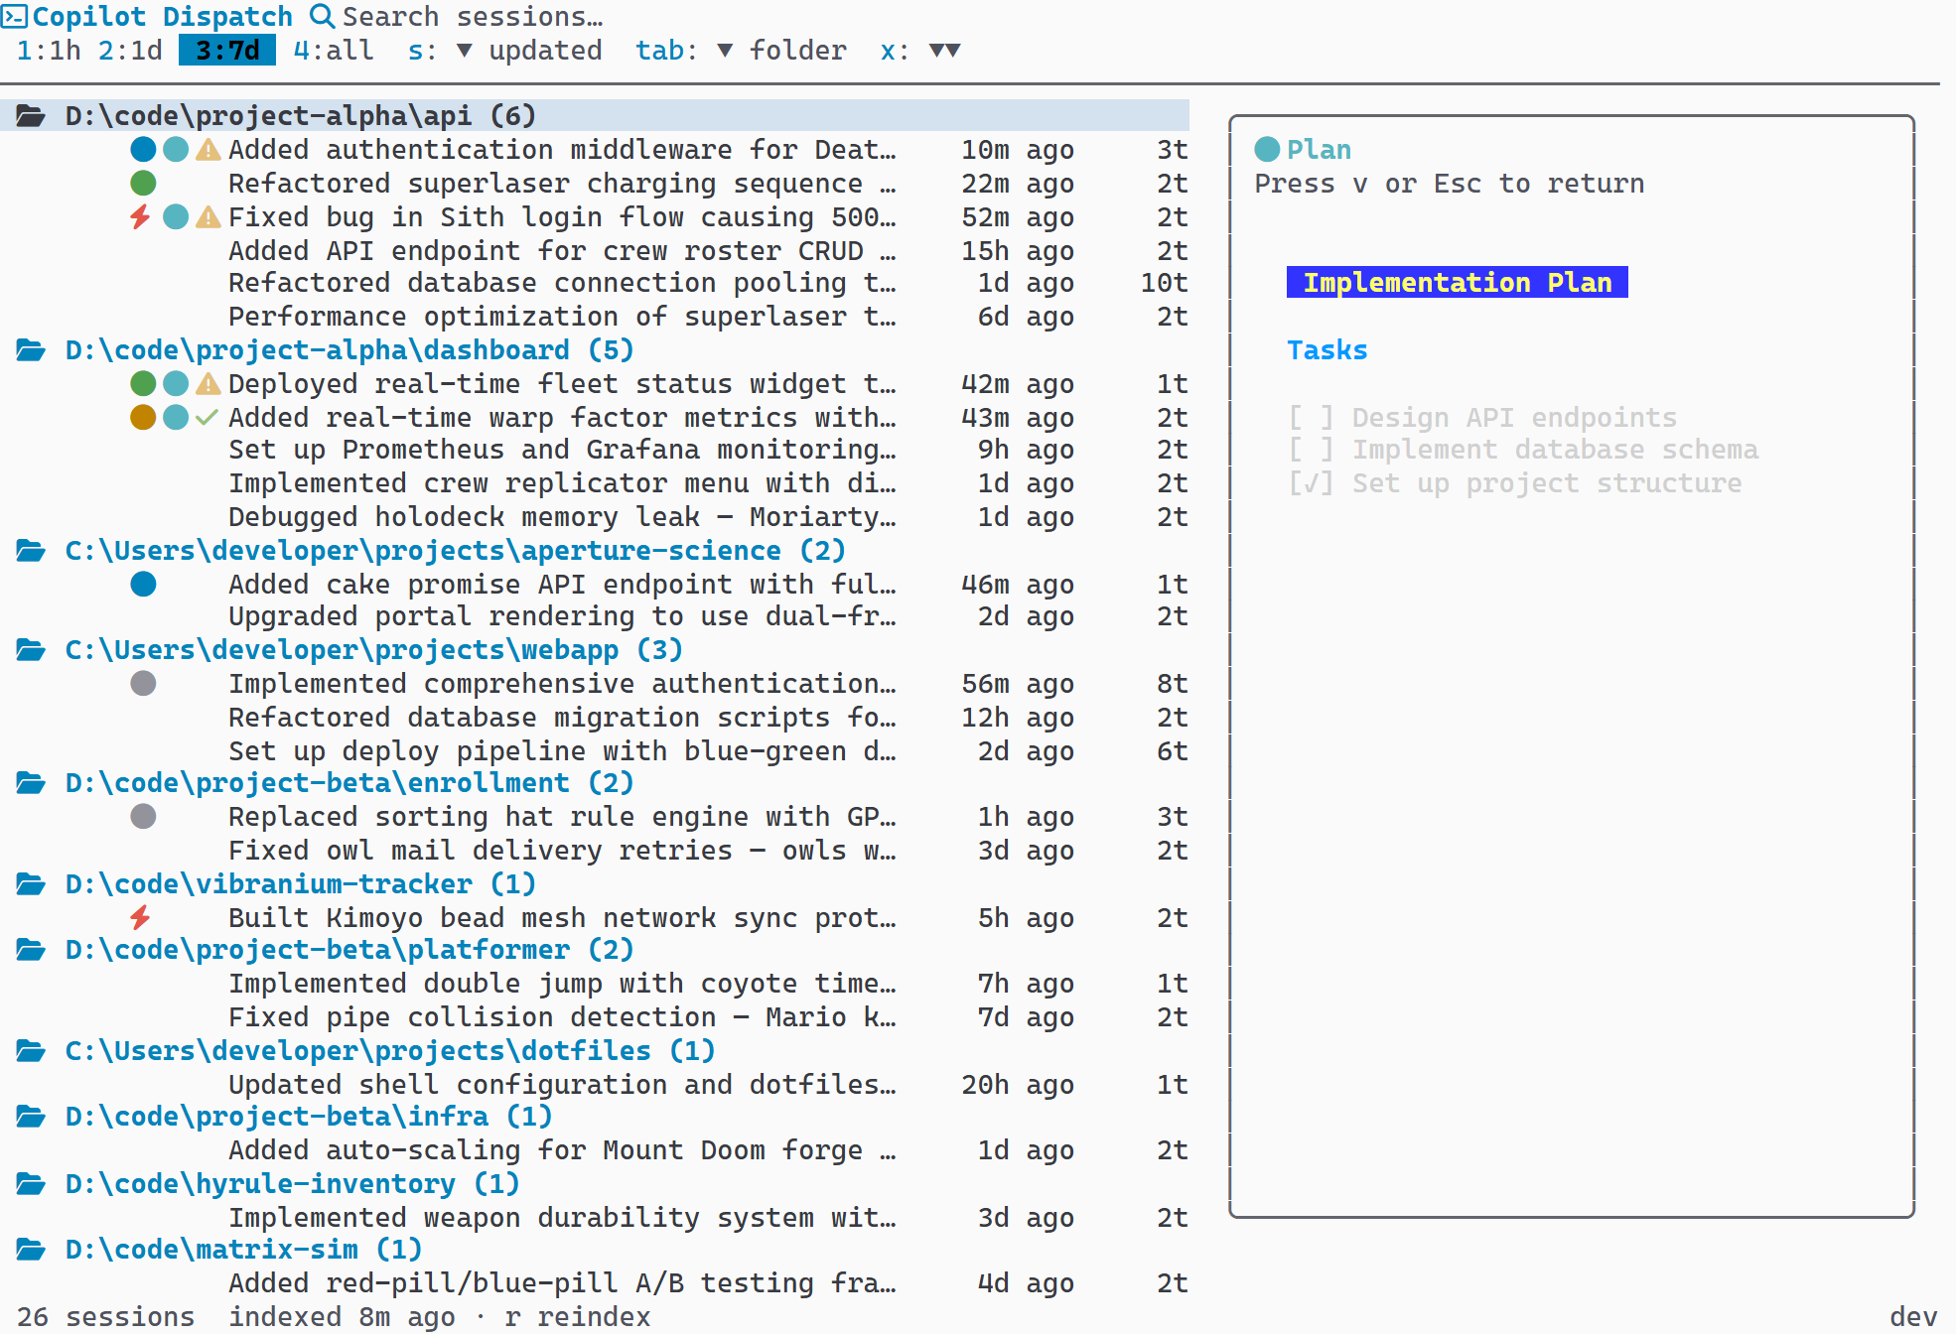Click folder icon for vibranium-tracker group
1956x1334 pixels.
[31, 884]
